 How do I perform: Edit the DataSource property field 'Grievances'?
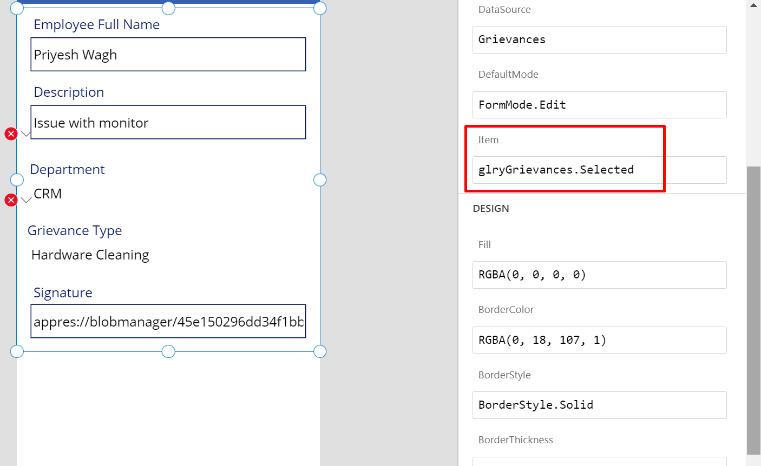599,40
